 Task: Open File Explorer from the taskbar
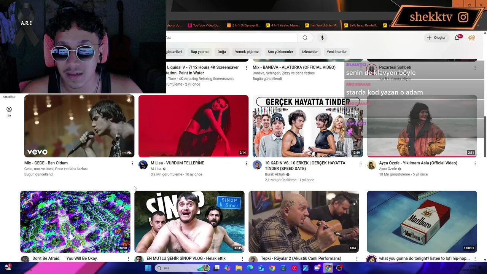[x=239, y=268]
